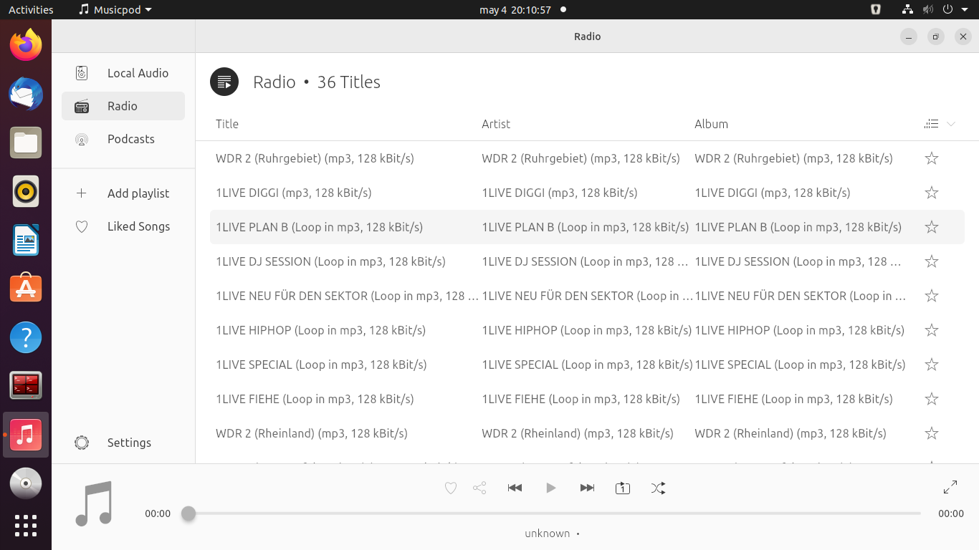Expand player to full view
The image size is (979, 550).
pyautogui.click(x=950, y=488)
